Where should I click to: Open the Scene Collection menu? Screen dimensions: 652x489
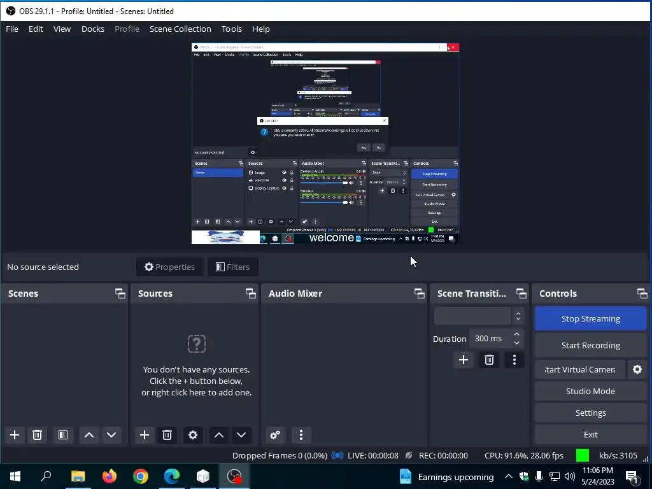pyautogui.click(x=180, y=29)
